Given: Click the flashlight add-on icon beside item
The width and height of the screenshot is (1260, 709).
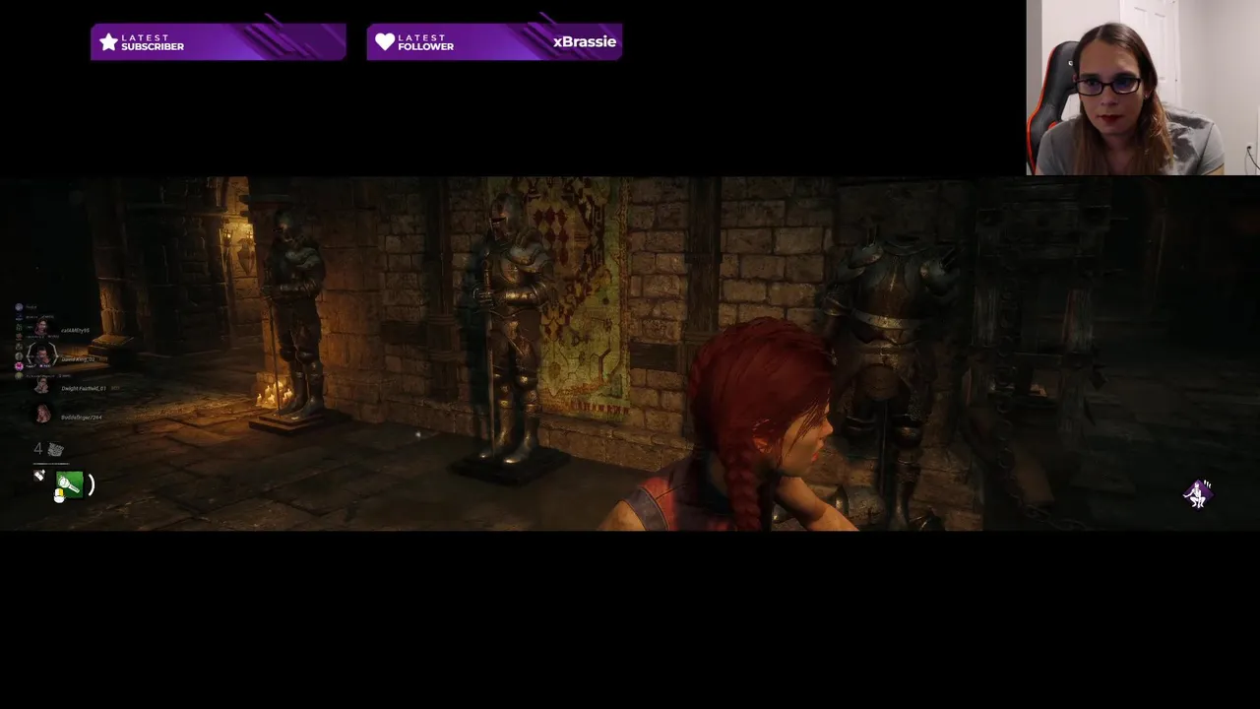Looking at the screenshot, I should pos(39,476).
